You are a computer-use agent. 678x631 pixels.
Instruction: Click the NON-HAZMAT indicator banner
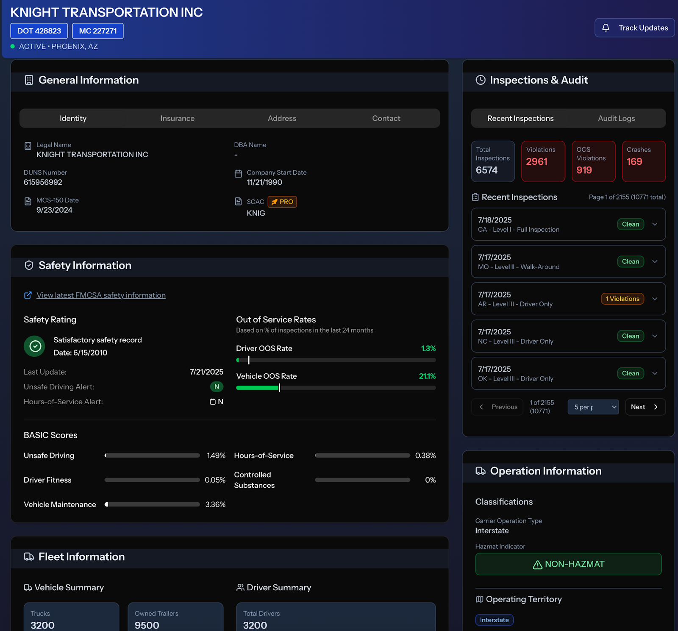click(568, 564)
